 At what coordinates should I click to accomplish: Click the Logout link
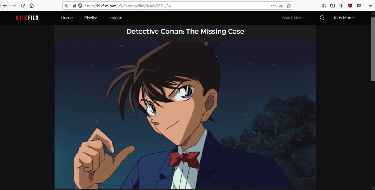point(115,18)
